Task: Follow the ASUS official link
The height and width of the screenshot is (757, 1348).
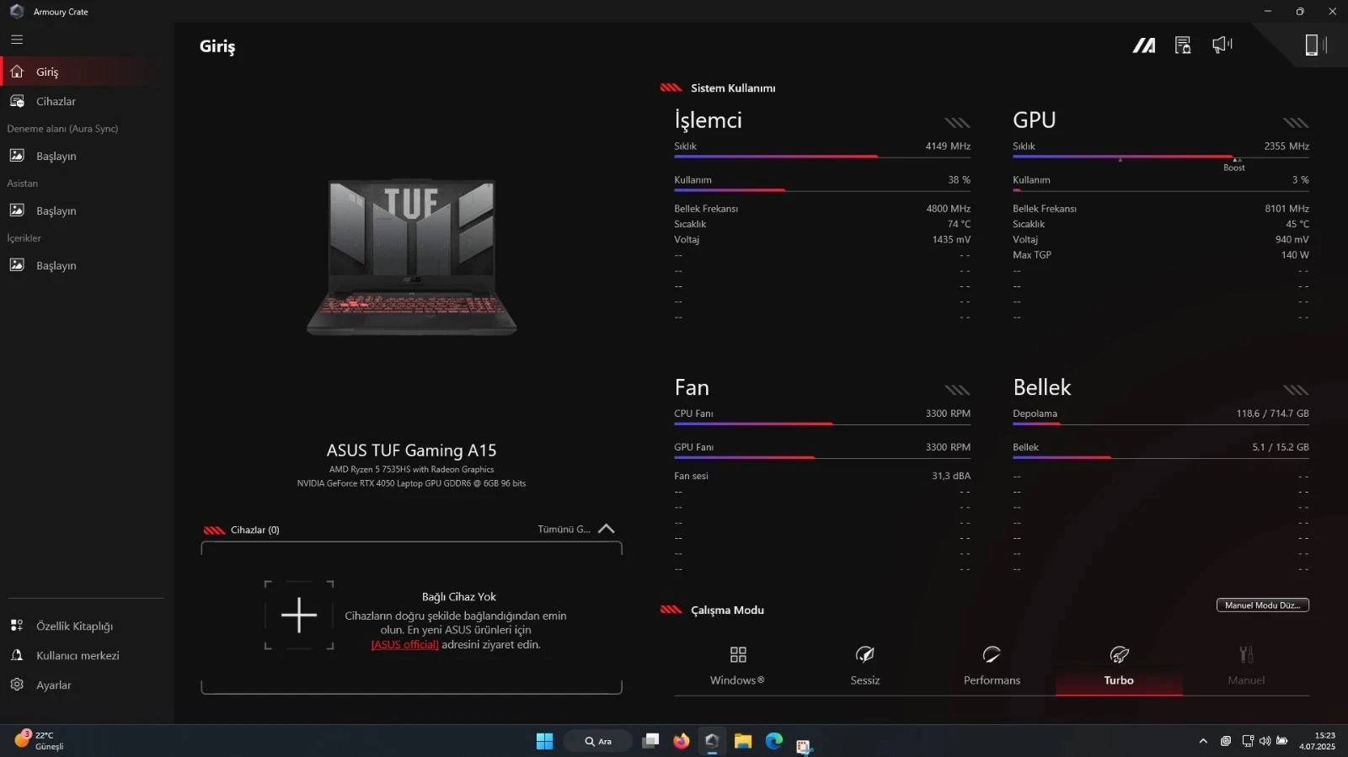Action: tap(404, 645)
